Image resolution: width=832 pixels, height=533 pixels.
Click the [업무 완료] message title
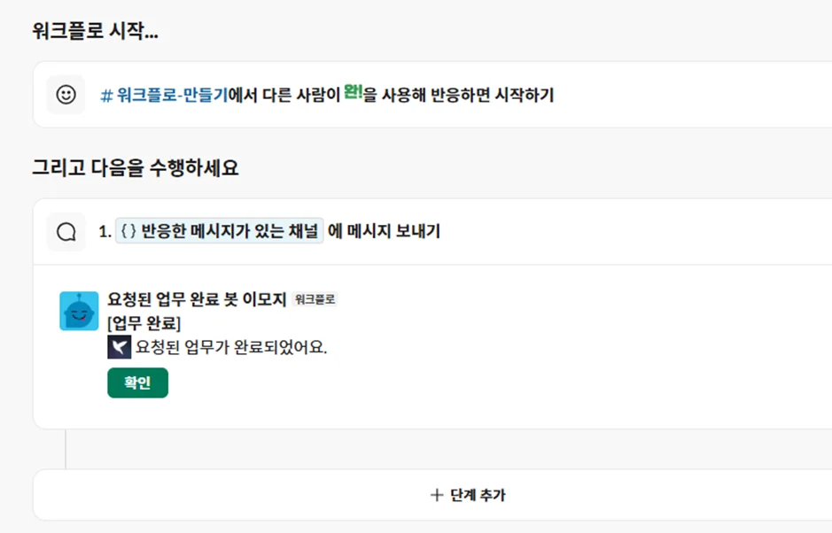(144, 323)
